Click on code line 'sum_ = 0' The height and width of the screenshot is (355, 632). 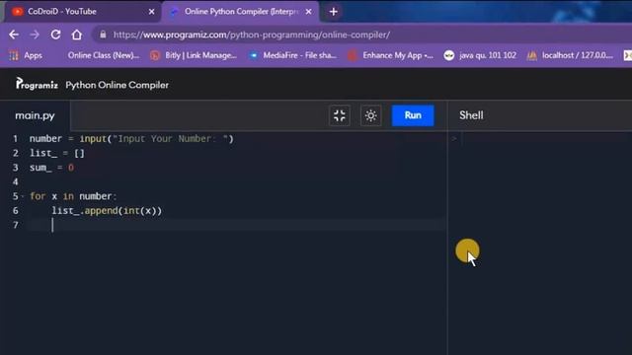tap(51, 168)
